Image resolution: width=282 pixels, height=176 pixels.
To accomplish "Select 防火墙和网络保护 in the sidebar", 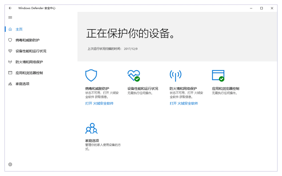I will click(x=29, y=62).
